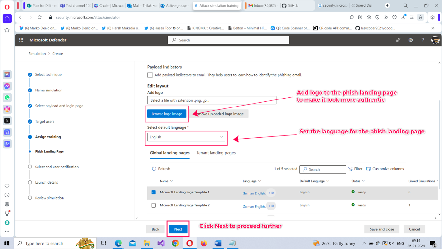Image resolution: width=442 pixels, height=249 pixels.
Task: Check Microsoft Landing Page Template 2
Action: tap(154, 205)
